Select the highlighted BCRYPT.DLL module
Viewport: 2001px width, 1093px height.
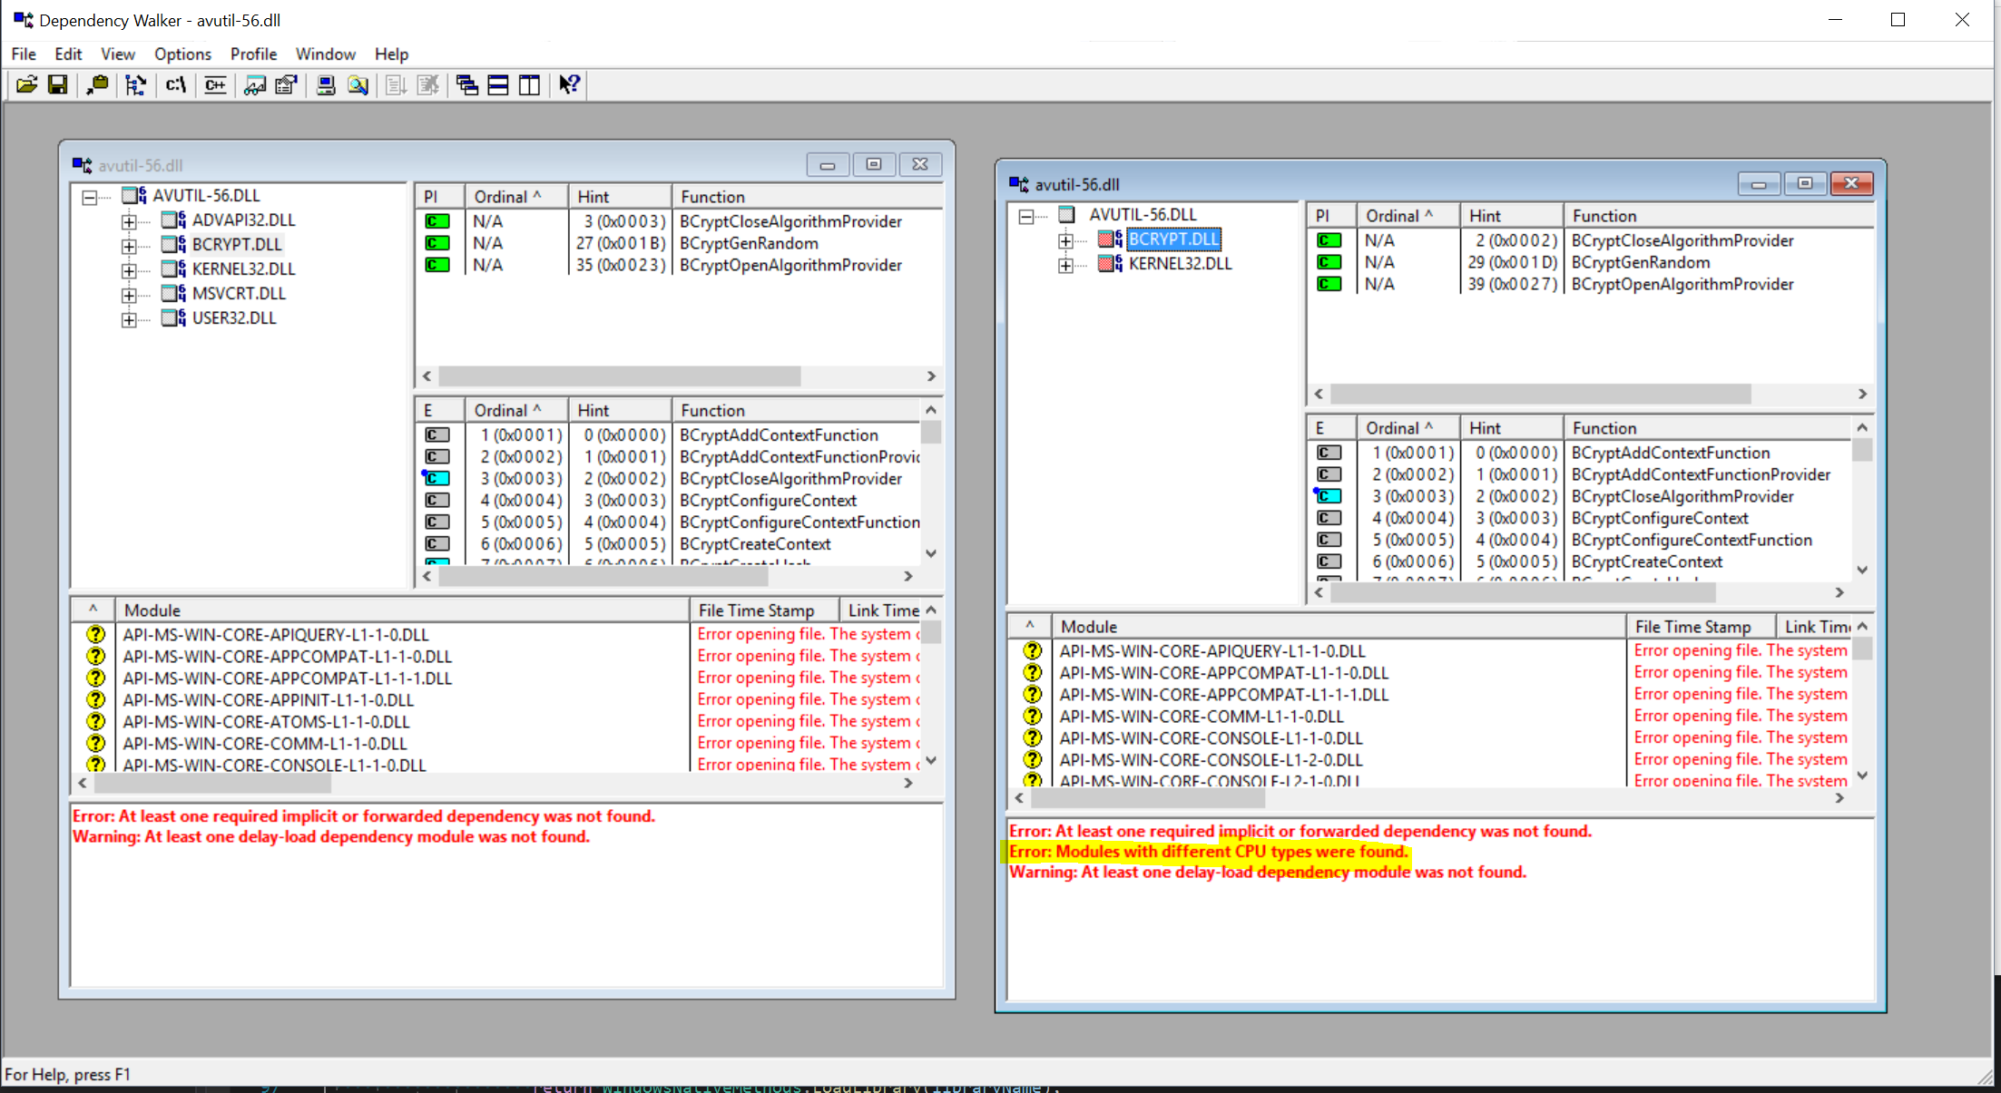click(1173, 239)
